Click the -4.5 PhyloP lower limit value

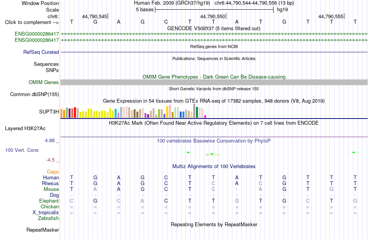[50, 160]
